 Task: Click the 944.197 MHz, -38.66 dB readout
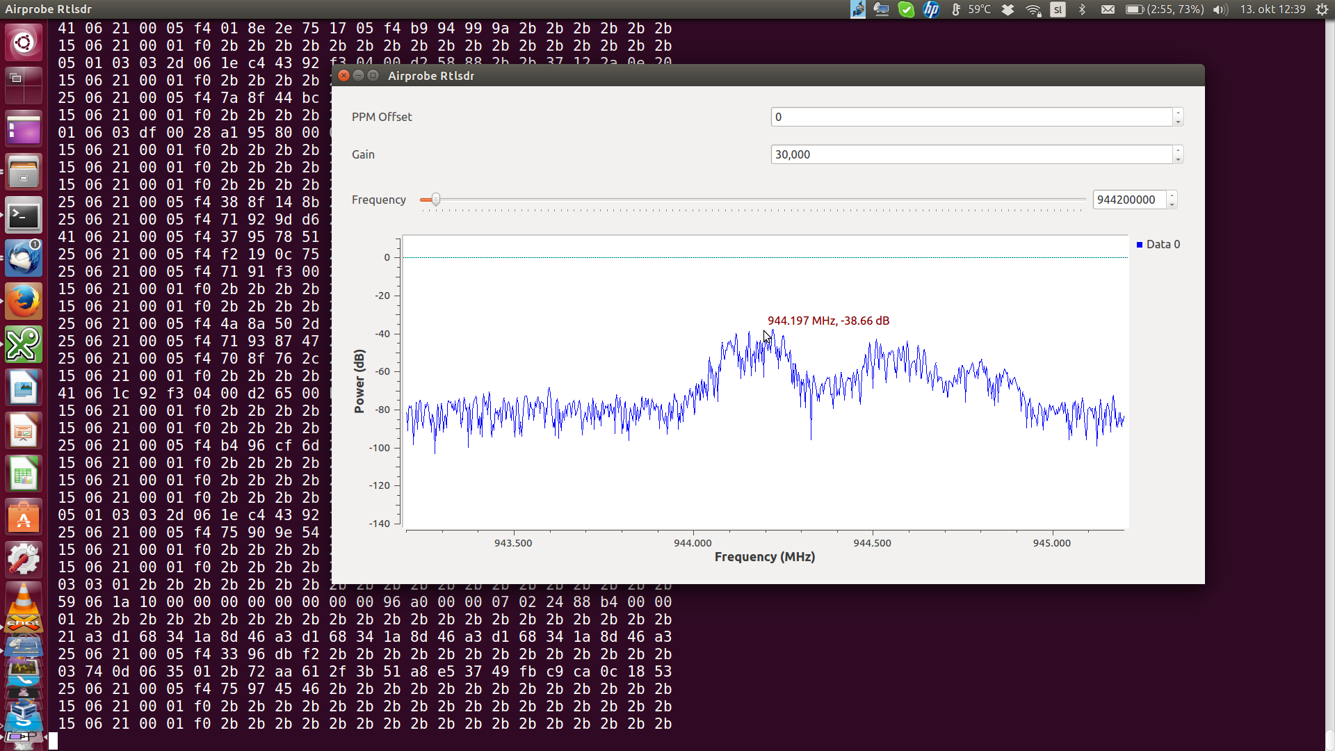coord(828,321)
